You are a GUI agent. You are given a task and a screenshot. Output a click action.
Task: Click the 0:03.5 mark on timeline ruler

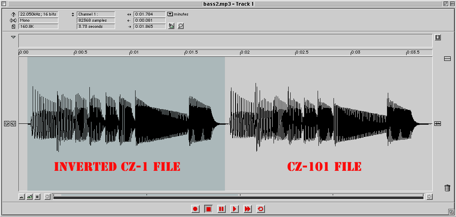[413, 52]
